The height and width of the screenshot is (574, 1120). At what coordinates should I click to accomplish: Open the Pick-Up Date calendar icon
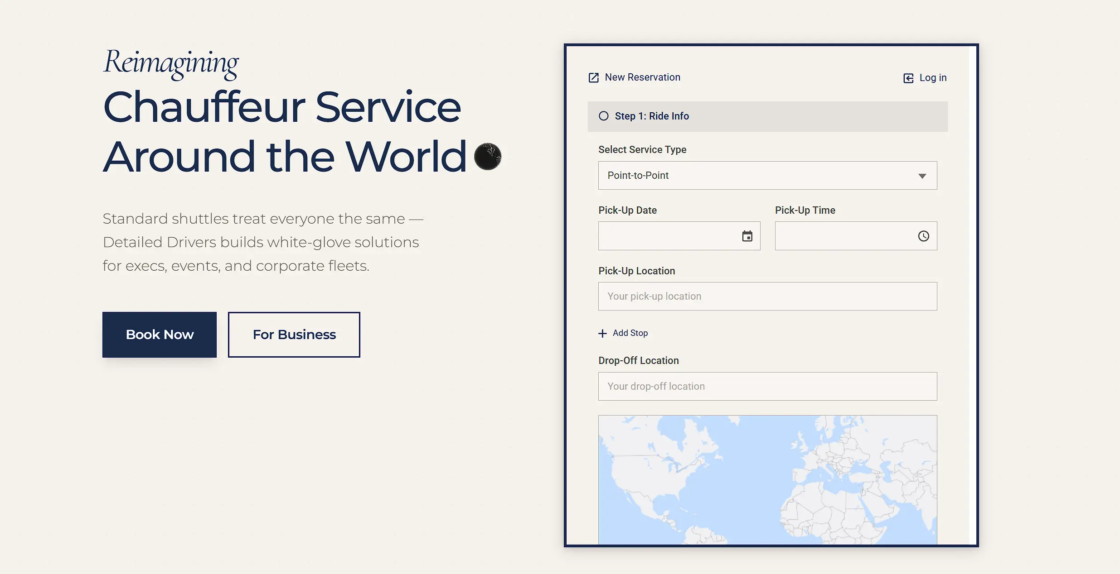tap(747, 236)
